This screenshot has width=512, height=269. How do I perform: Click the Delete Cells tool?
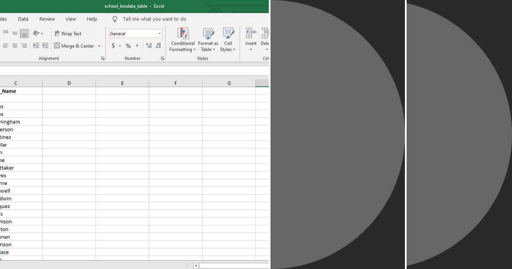pos(265,38)
